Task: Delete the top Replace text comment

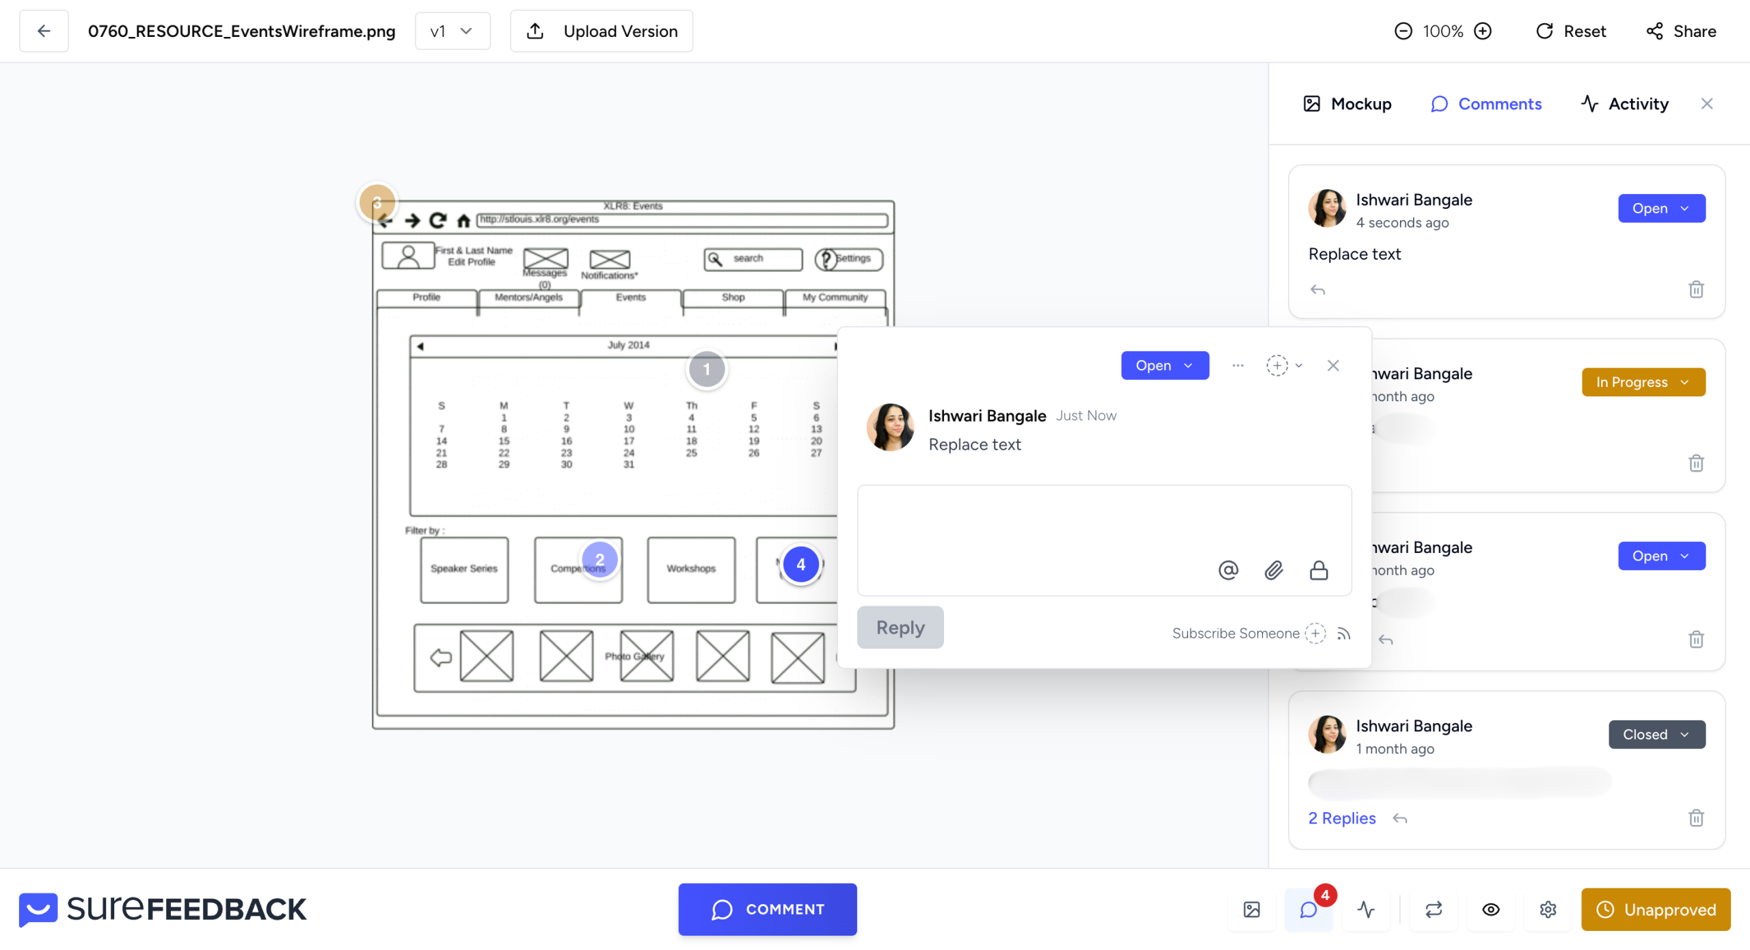Action: [x=1695, y=289]
